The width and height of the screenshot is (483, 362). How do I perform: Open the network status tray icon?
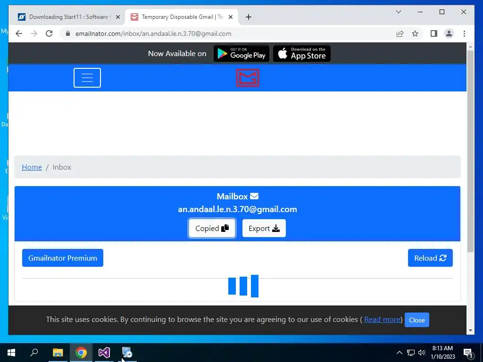(x=411, y=353)
